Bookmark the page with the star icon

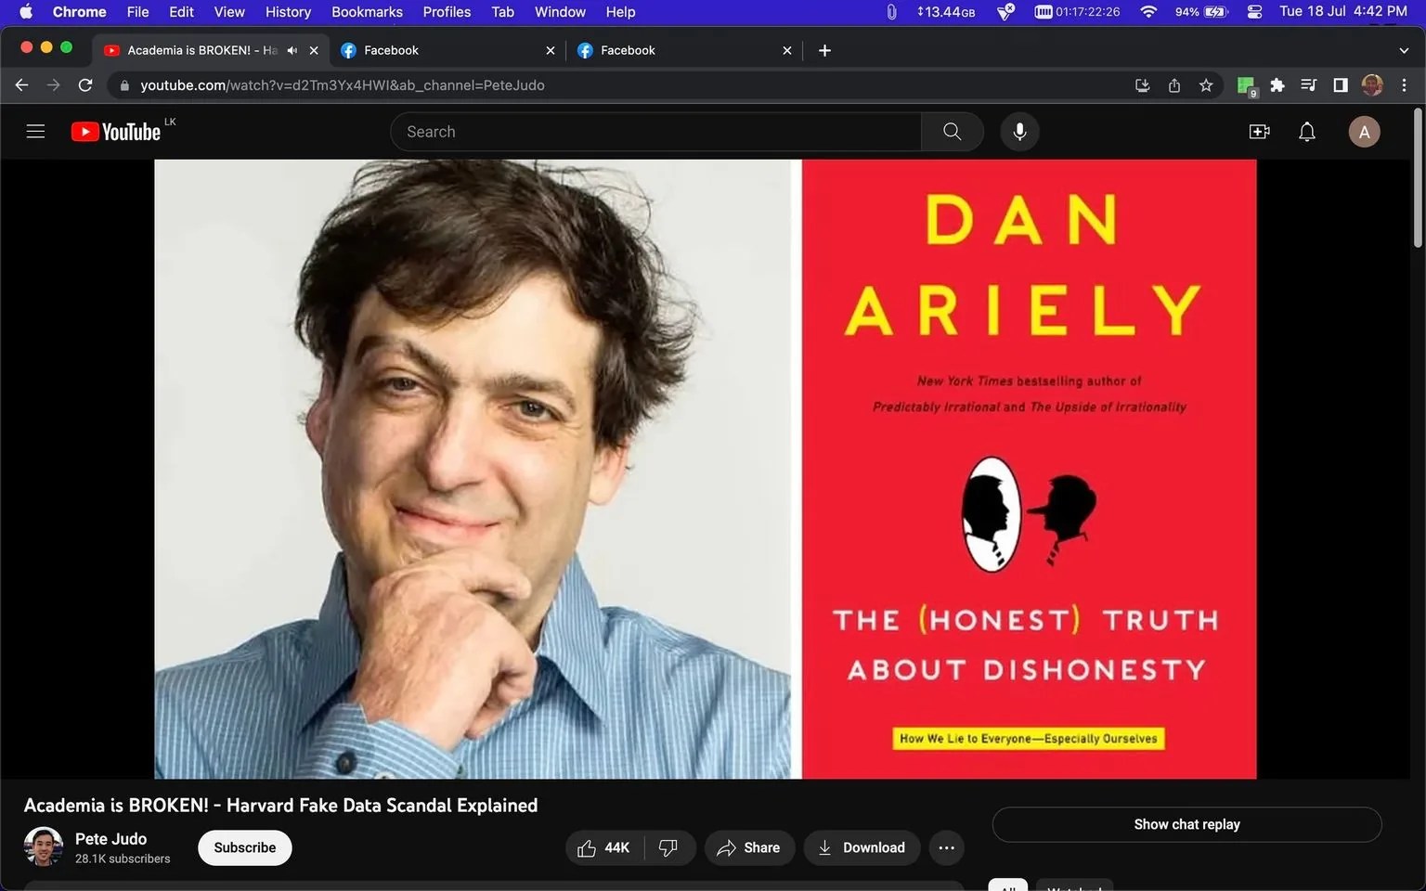click(1205, 84)
